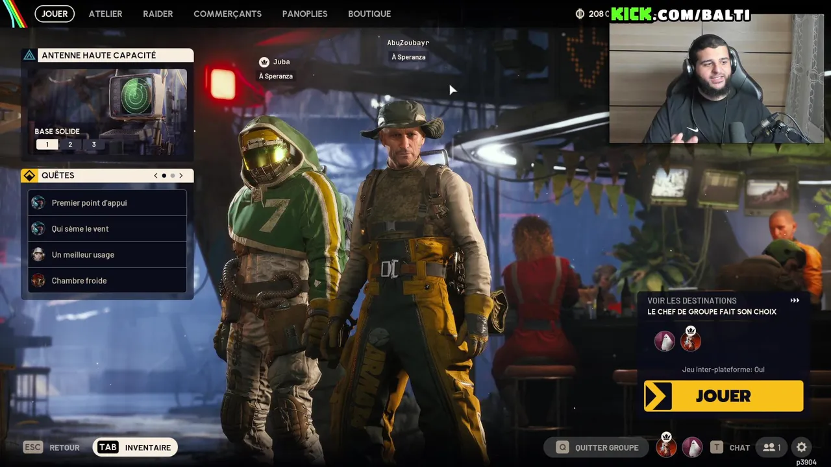
Task: Click the portrait icon for Qui sème le vent
Action: 38,229
